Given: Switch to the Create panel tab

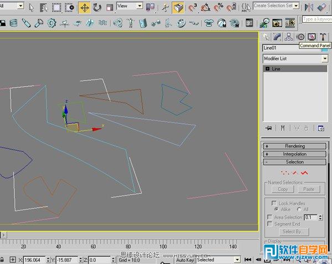Looking at the screenshot, I should [266, 37].
